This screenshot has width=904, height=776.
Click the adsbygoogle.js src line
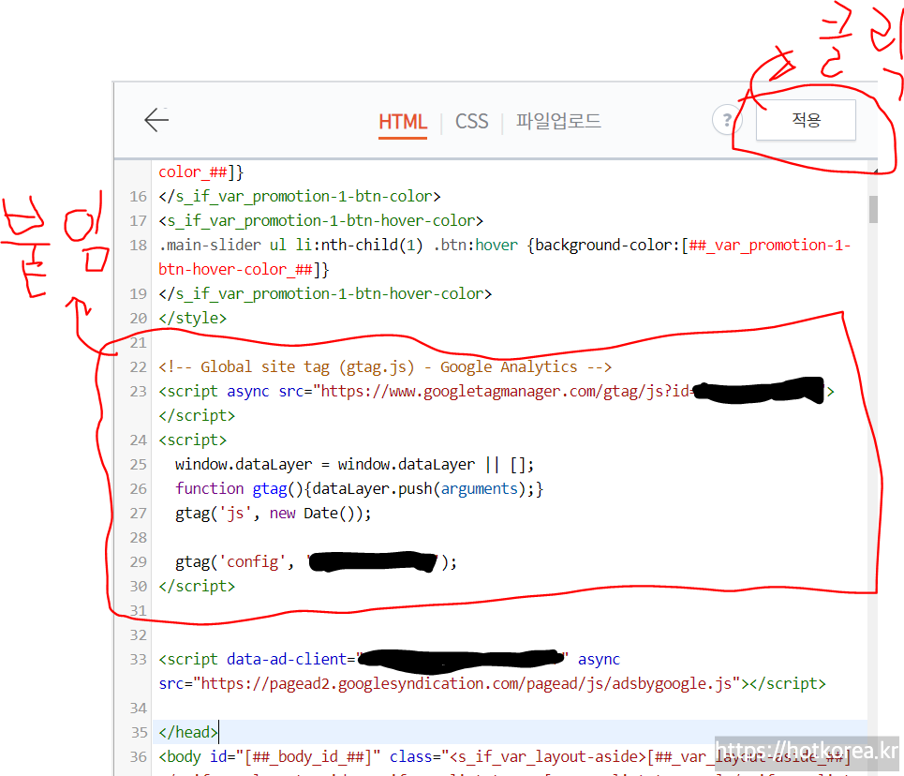click(x=493, y=684)
